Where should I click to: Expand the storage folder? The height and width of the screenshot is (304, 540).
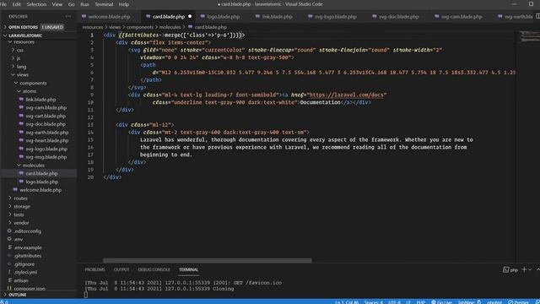pos(10,206)
